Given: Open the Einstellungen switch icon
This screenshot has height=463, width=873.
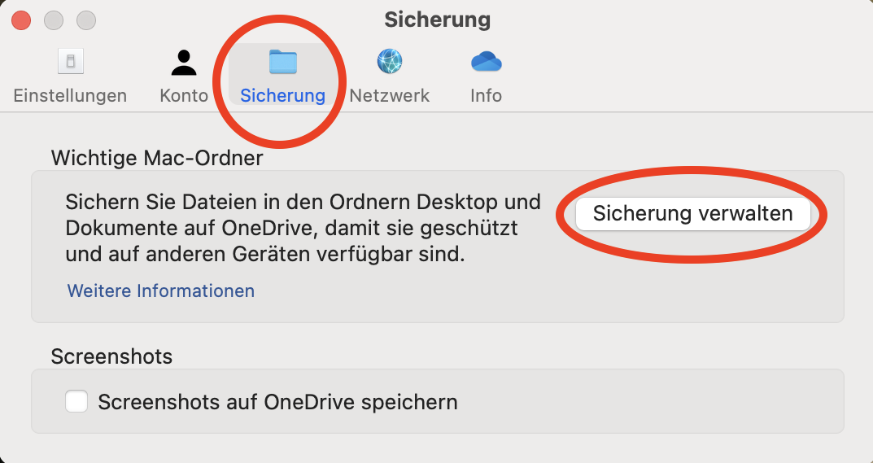Looking at the screenshot, I should point(70,62).
